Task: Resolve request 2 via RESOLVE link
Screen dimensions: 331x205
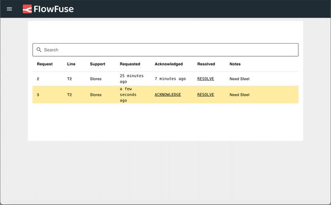Action: 206,79
